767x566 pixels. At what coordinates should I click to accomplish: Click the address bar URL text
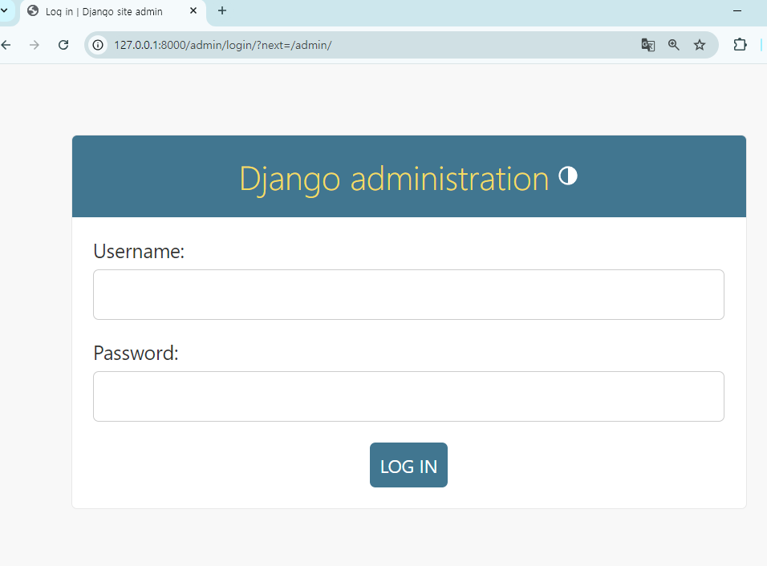(223, 45)
